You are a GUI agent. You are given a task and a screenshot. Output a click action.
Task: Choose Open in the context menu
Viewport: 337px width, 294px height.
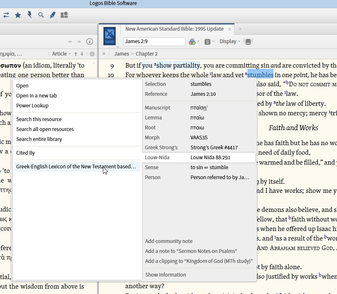[77, 86]
